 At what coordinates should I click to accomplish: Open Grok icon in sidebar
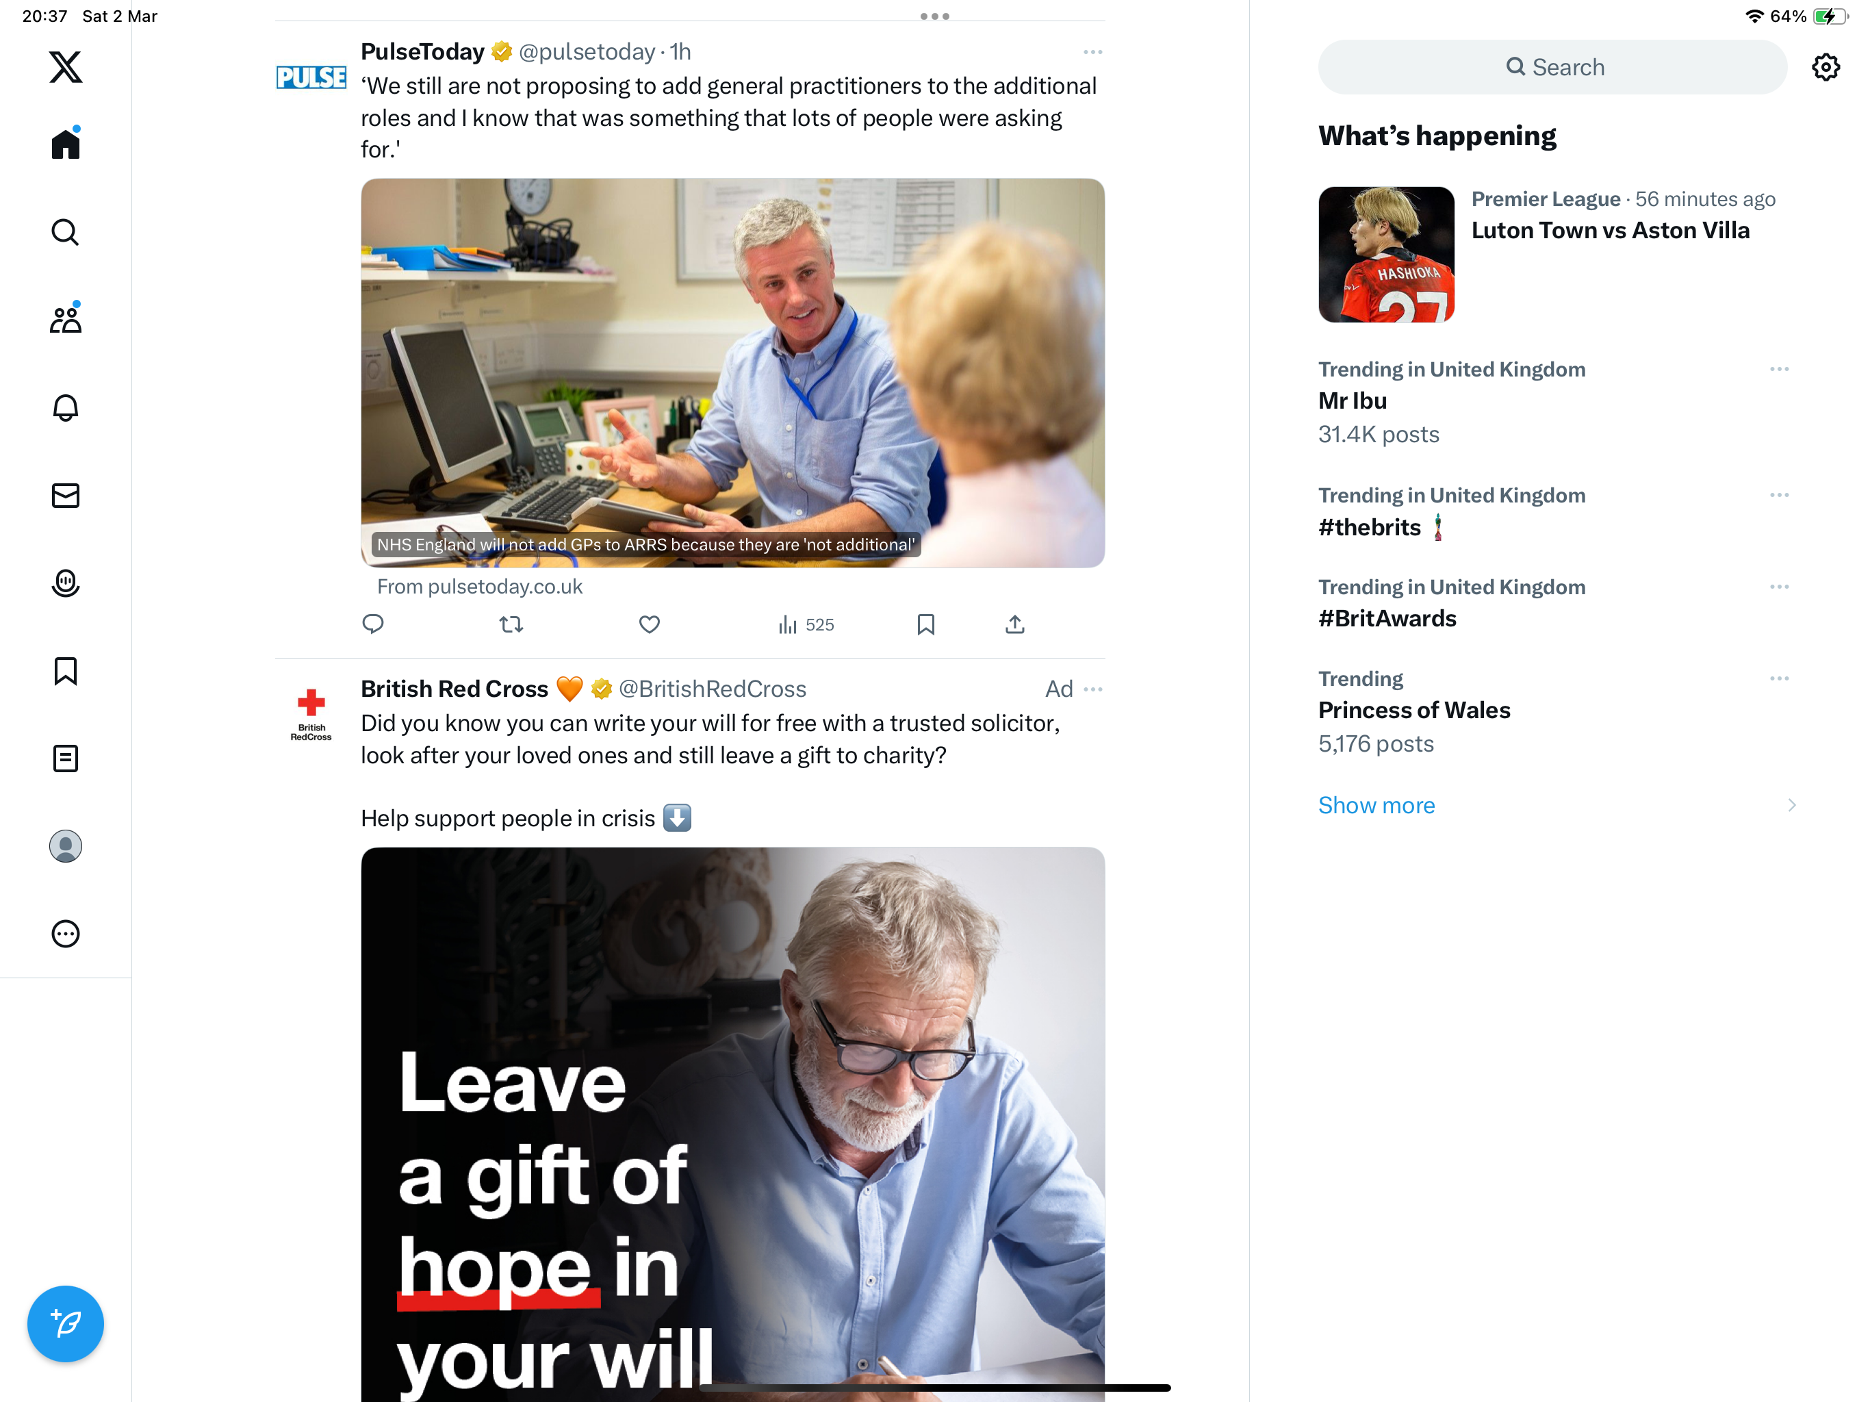65,583
